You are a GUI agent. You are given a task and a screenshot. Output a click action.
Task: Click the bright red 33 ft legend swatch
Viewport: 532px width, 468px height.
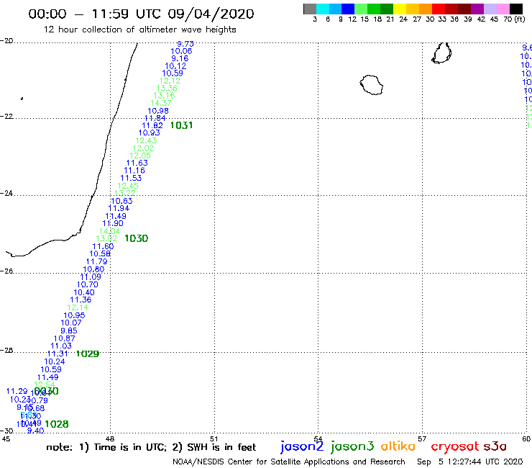[439, 9]
